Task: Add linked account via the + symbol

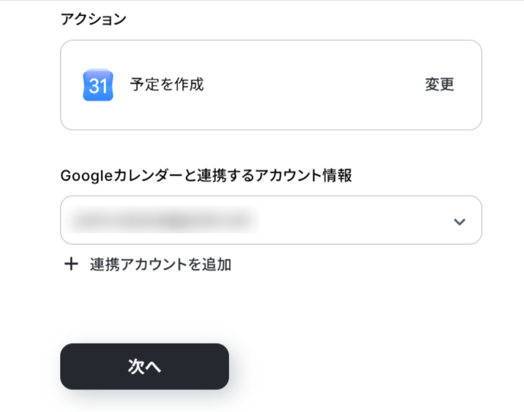Action: click(71, 264)
